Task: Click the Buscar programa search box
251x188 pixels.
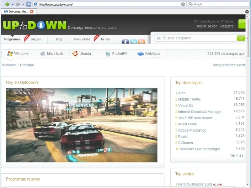Action: (x=195, y=38)
